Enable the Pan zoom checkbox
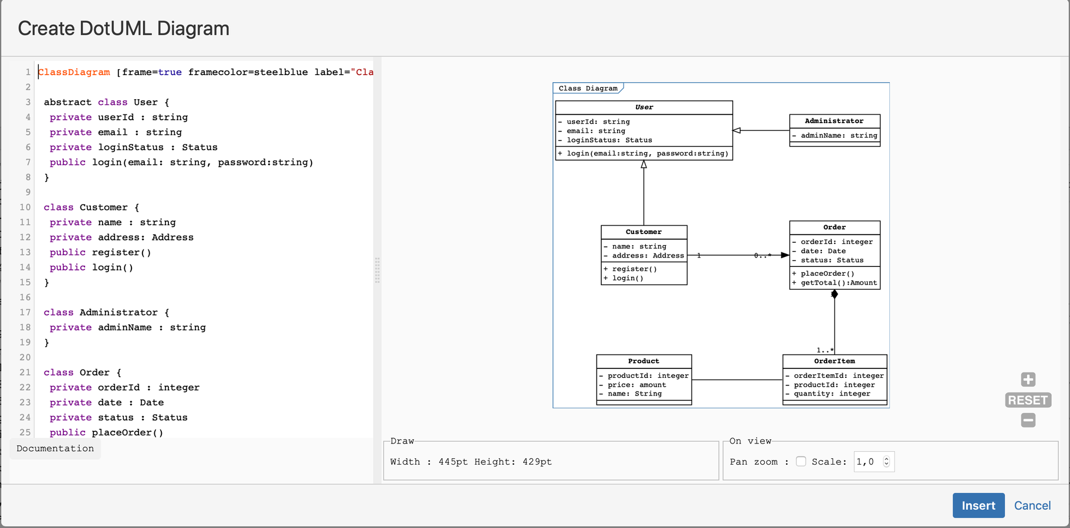The width and height of the screenshot is (1070, 528). click(801, 462)
